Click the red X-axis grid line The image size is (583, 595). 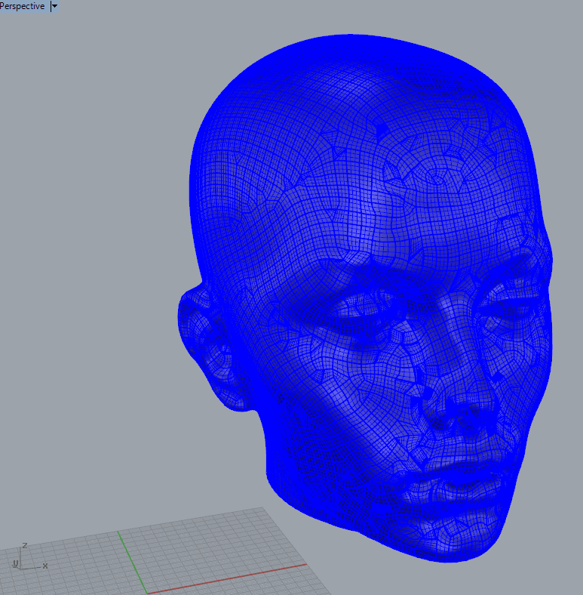[x=226, y=577]
